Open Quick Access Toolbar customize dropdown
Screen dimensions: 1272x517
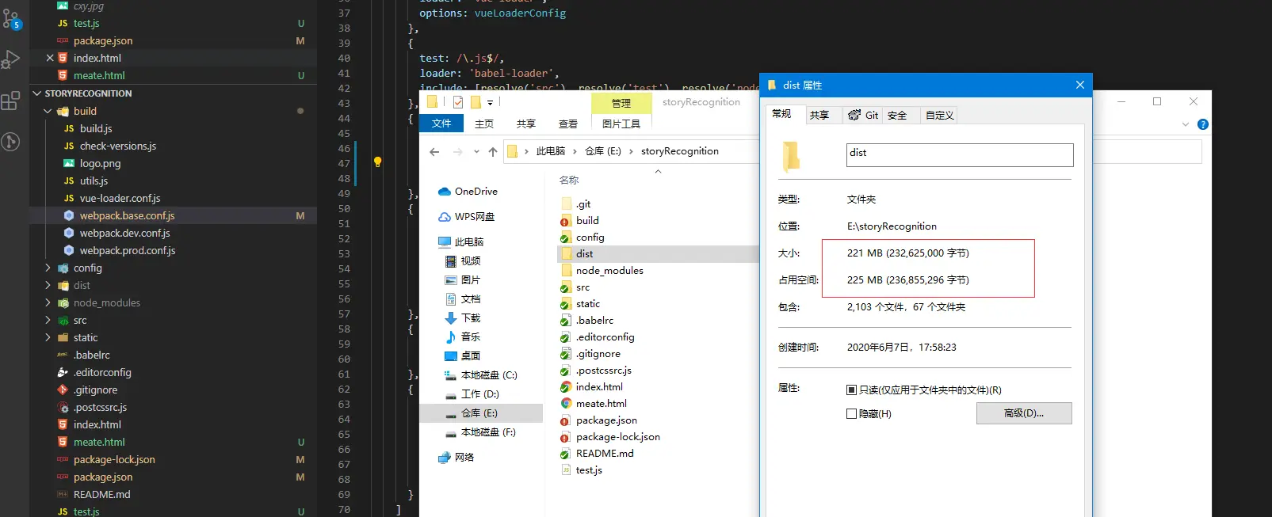(x=490, y=102)
